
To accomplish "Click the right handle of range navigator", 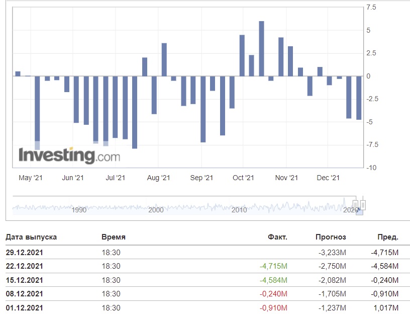I will click(363, 205).
